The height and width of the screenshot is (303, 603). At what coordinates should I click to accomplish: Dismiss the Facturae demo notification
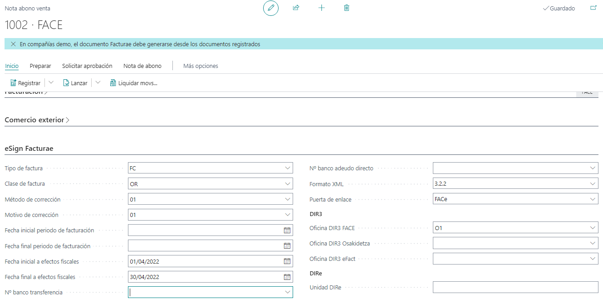(x=13, y=44)
